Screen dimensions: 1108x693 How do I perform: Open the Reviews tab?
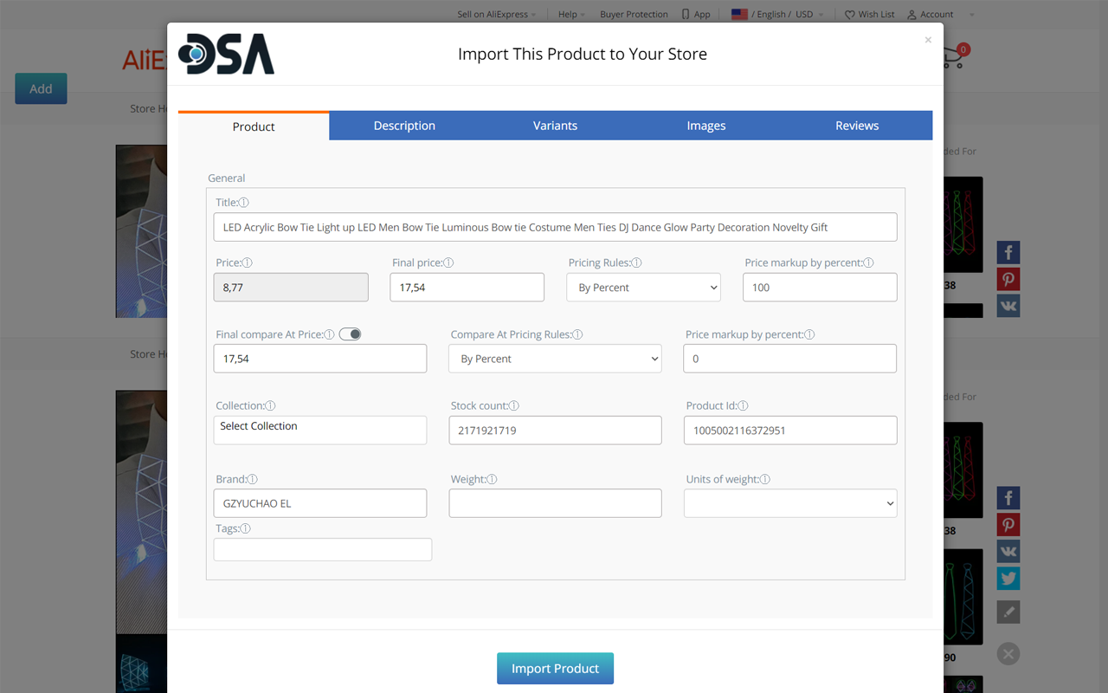pos(857,126)
